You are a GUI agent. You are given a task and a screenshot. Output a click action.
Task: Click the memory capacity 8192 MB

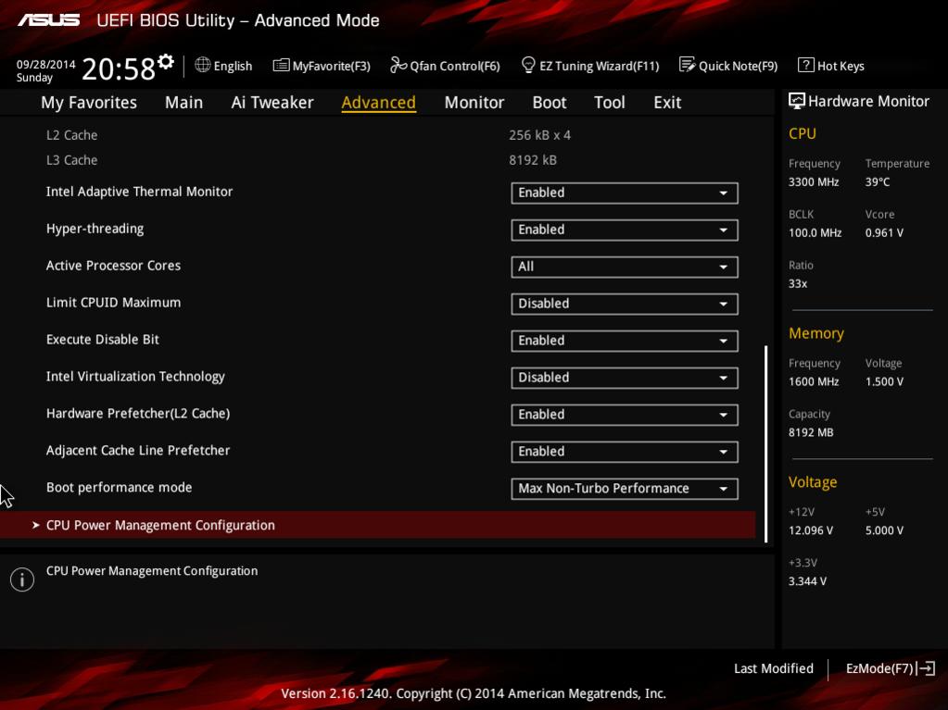811,432
